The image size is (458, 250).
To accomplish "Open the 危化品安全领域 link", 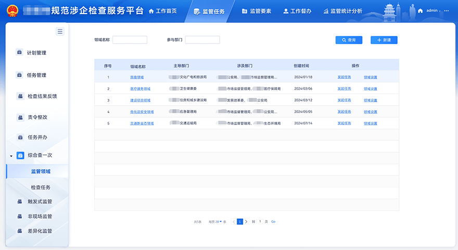I will 142,111.
